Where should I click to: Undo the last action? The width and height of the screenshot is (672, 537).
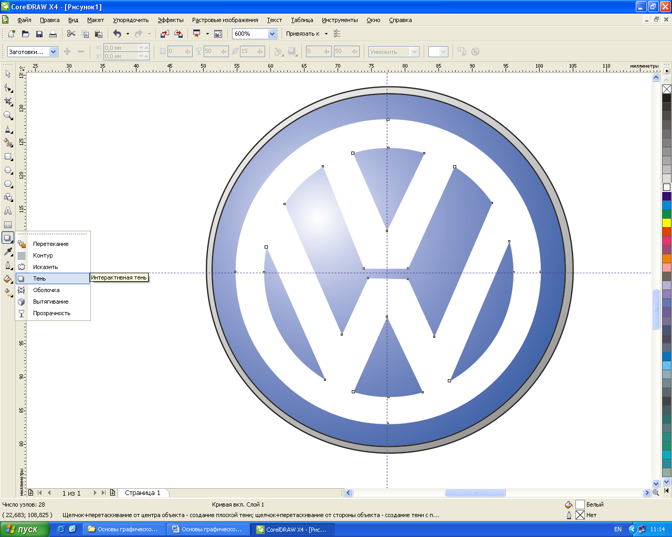[117, 34]
